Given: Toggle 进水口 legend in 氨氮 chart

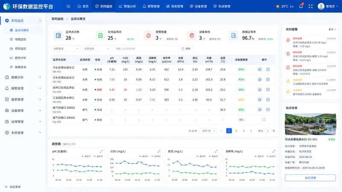Looking at the screenshot, I should (201, 156).
